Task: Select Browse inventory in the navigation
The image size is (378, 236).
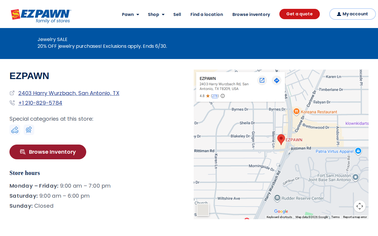Action: (251, 14)
